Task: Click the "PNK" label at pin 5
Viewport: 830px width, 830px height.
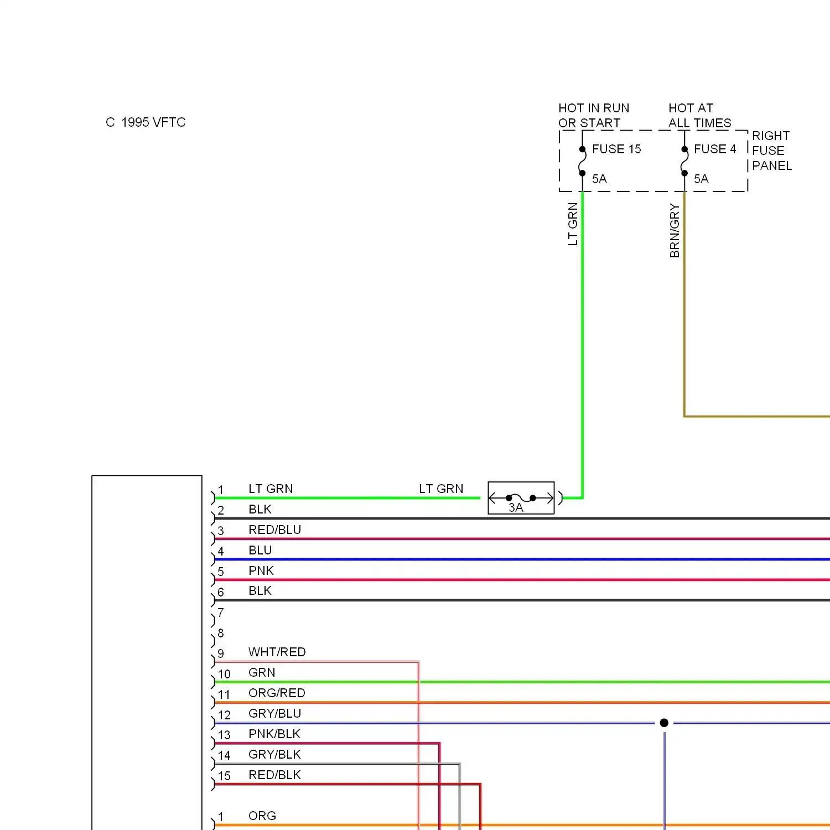Action: [x=261, y=570]
